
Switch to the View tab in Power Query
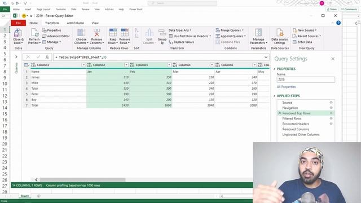click(x=95, y=23)
